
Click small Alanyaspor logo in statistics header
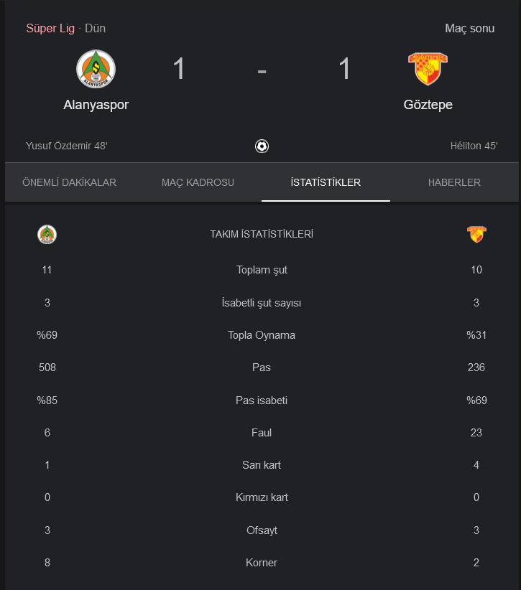47,235
